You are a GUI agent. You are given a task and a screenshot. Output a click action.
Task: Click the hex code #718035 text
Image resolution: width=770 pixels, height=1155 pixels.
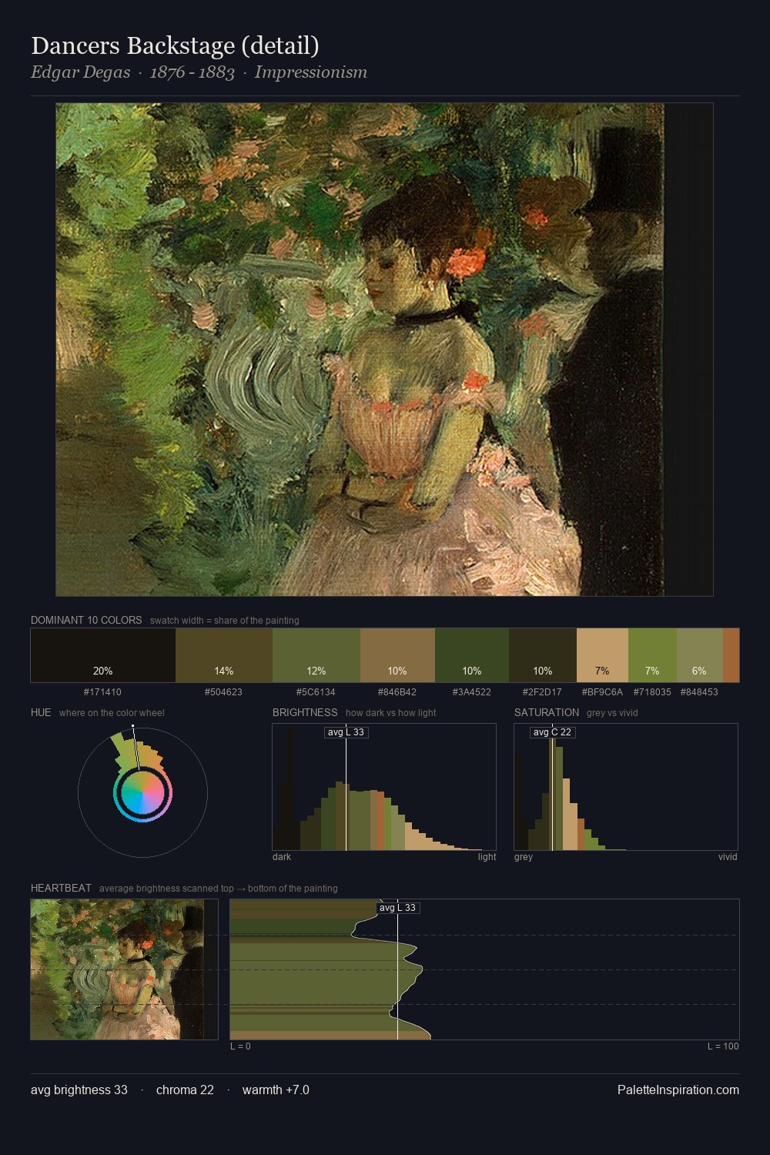pyautogui.click(x=652, y=692)
